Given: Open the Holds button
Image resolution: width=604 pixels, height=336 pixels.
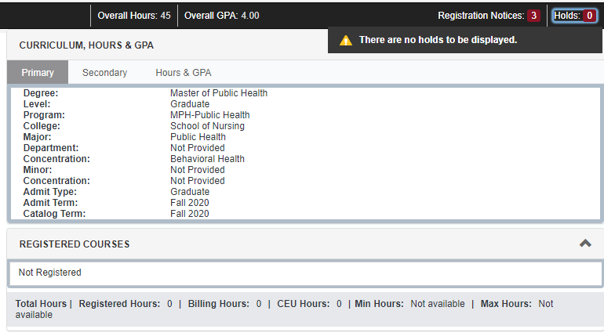Looking at the screenshot, I should (x=574, y=16).
